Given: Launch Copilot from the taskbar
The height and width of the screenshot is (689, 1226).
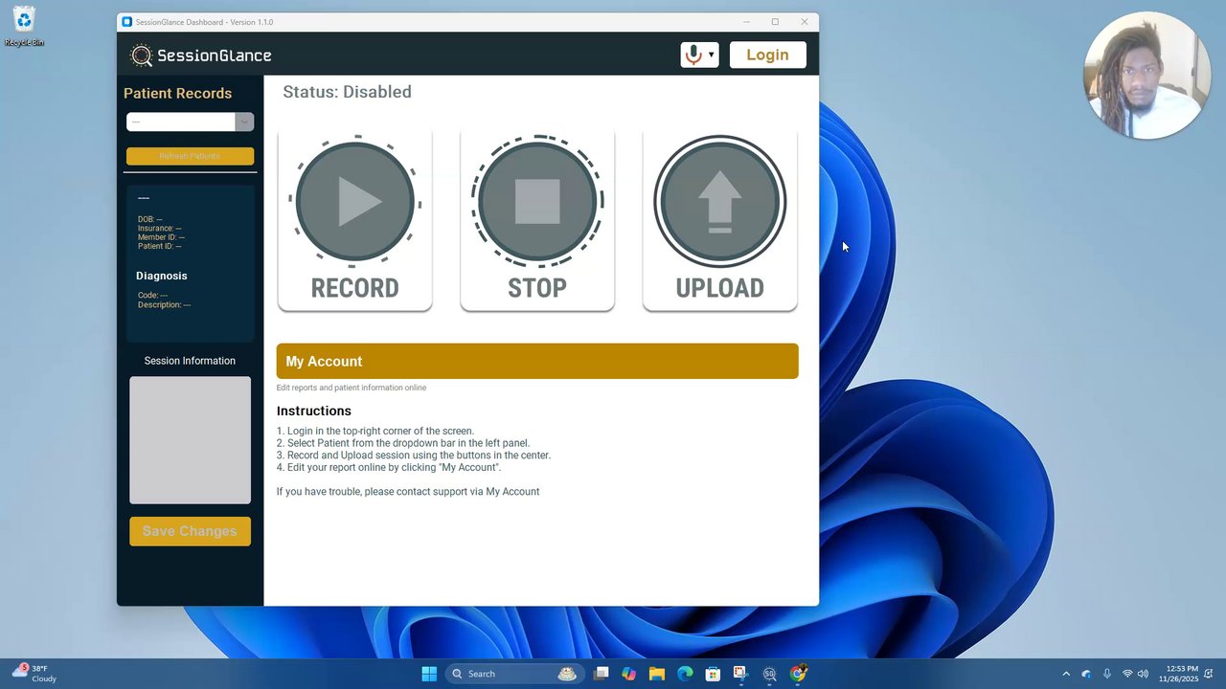Looking at the screenshot, I should coord(628,674).
